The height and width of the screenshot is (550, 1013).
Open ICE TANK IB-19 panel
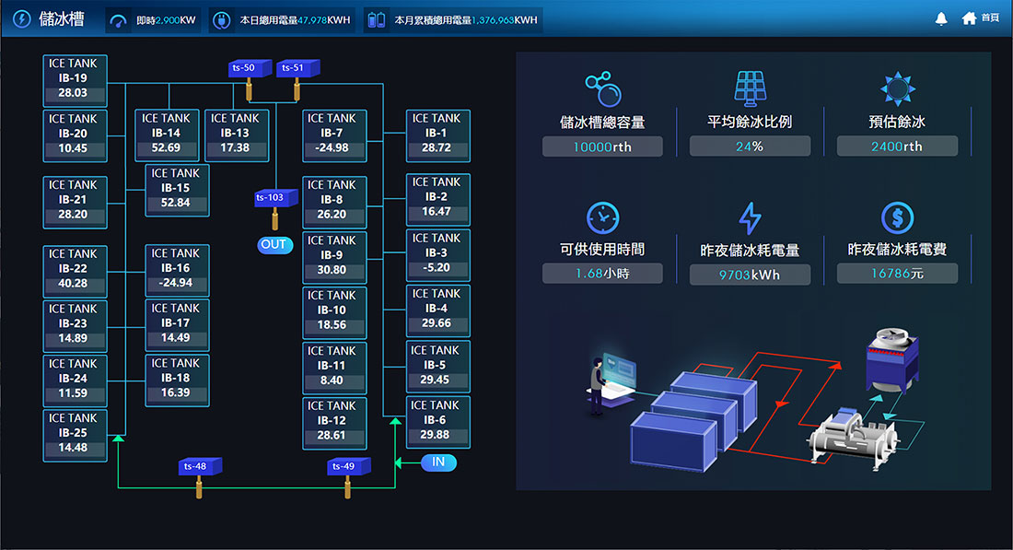pos(75,79)
